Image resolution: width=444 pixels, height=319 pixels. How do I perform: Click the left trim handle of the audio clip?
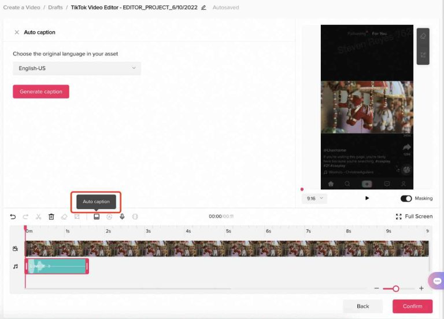click(27, 266)
